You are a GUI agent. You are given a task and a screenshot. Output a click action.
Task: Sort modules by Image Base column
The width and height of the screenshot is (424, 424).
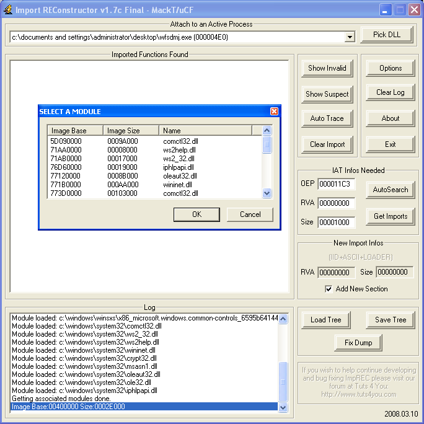click(x=75, y=131)
